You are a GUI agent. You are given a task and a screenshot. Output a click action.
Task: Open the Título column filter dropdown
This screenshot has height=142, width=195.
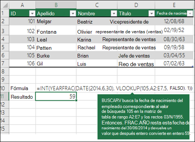(151, 13)
